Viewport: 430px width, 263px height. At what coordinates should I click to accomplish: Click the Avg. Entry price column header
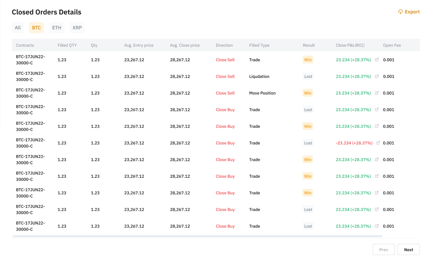(138, 45)
